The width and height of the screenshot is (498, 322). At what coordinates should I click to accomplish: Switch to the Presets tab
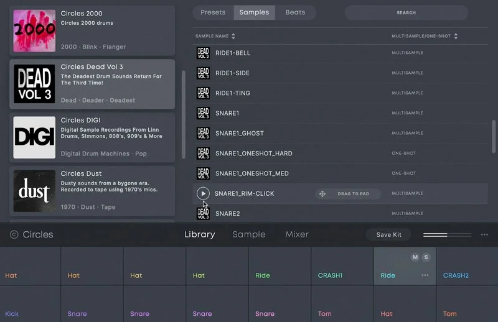click(213, 12)
